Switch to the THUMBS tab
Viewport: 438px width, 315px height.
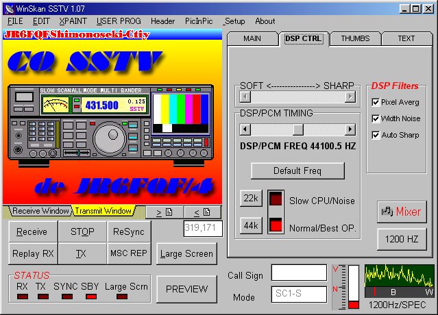coord(355,38)
